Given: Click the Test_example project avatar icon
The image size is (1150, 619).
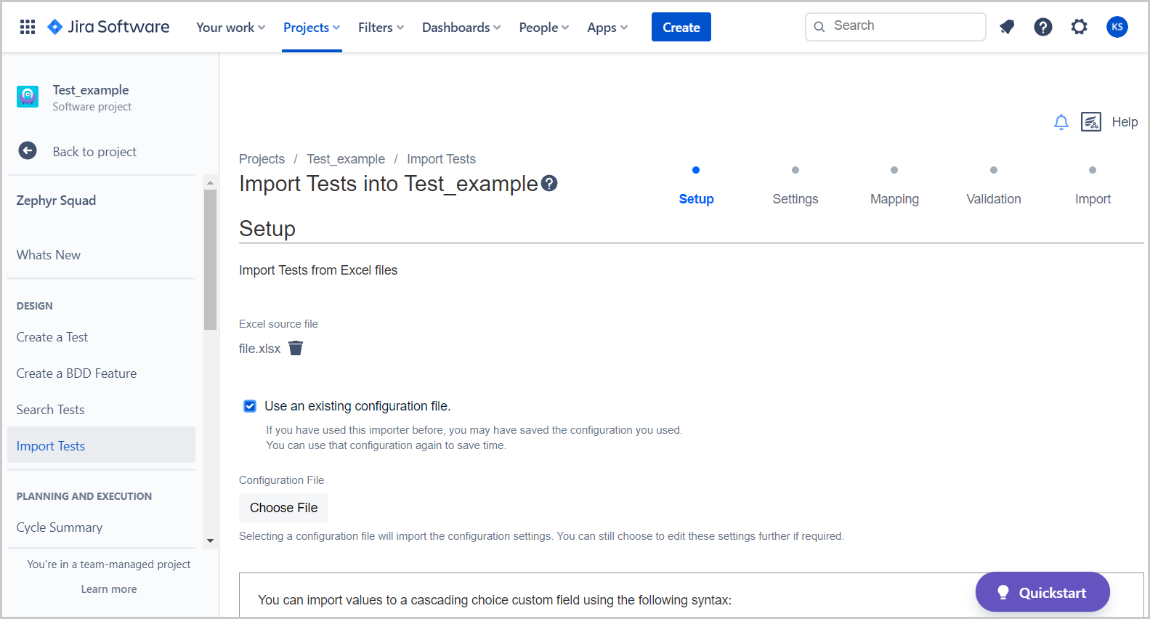Looking at the screenshot, I should [x=28, y=96].
